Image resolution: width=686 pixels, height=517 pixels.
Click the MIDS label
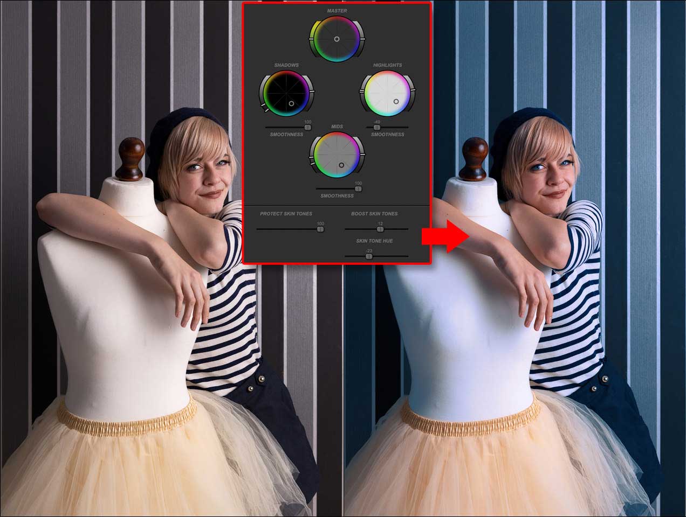pyautogui.click(x=337, y=127)
